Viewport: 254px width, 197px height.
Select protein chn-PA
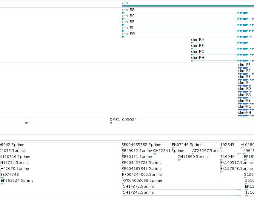pyautogui.click(x=245, y=95)
